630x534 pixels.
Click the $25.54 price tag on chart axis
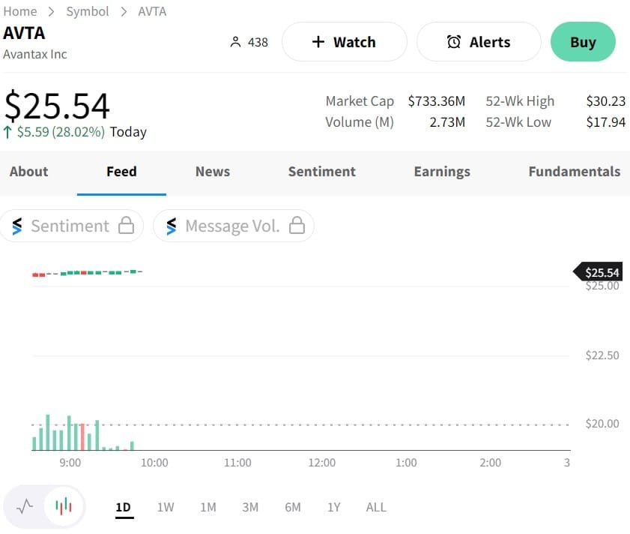601,272
